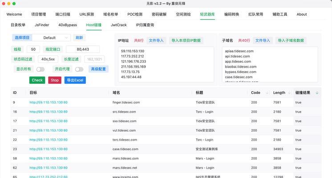The image size is (332, 178).
Task: Open target link in sso.tidesec.com row
Action: click(x=49, y=121)
